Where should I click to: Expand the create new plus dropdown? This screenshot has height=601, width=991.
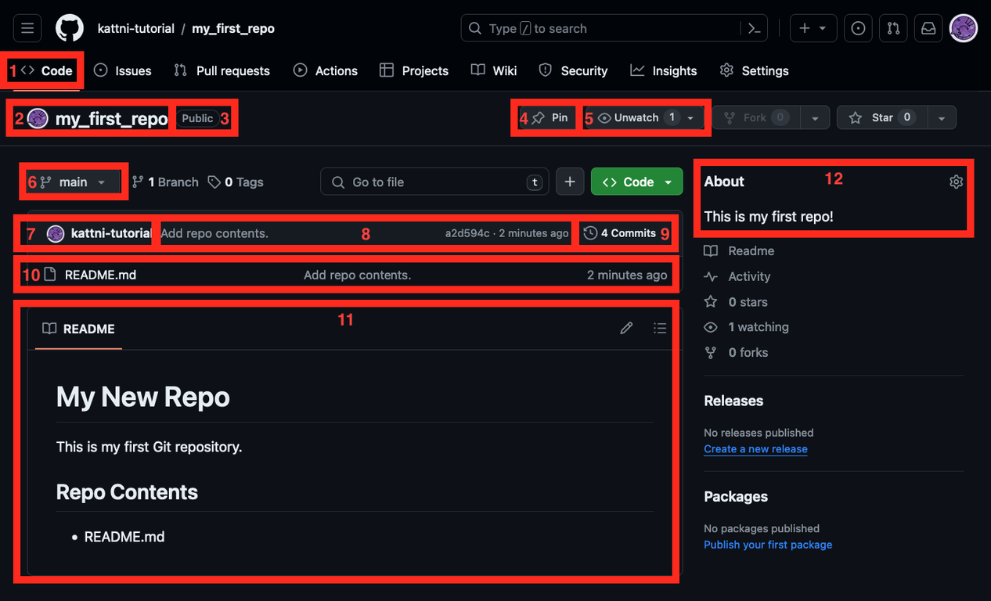[813, 29]
